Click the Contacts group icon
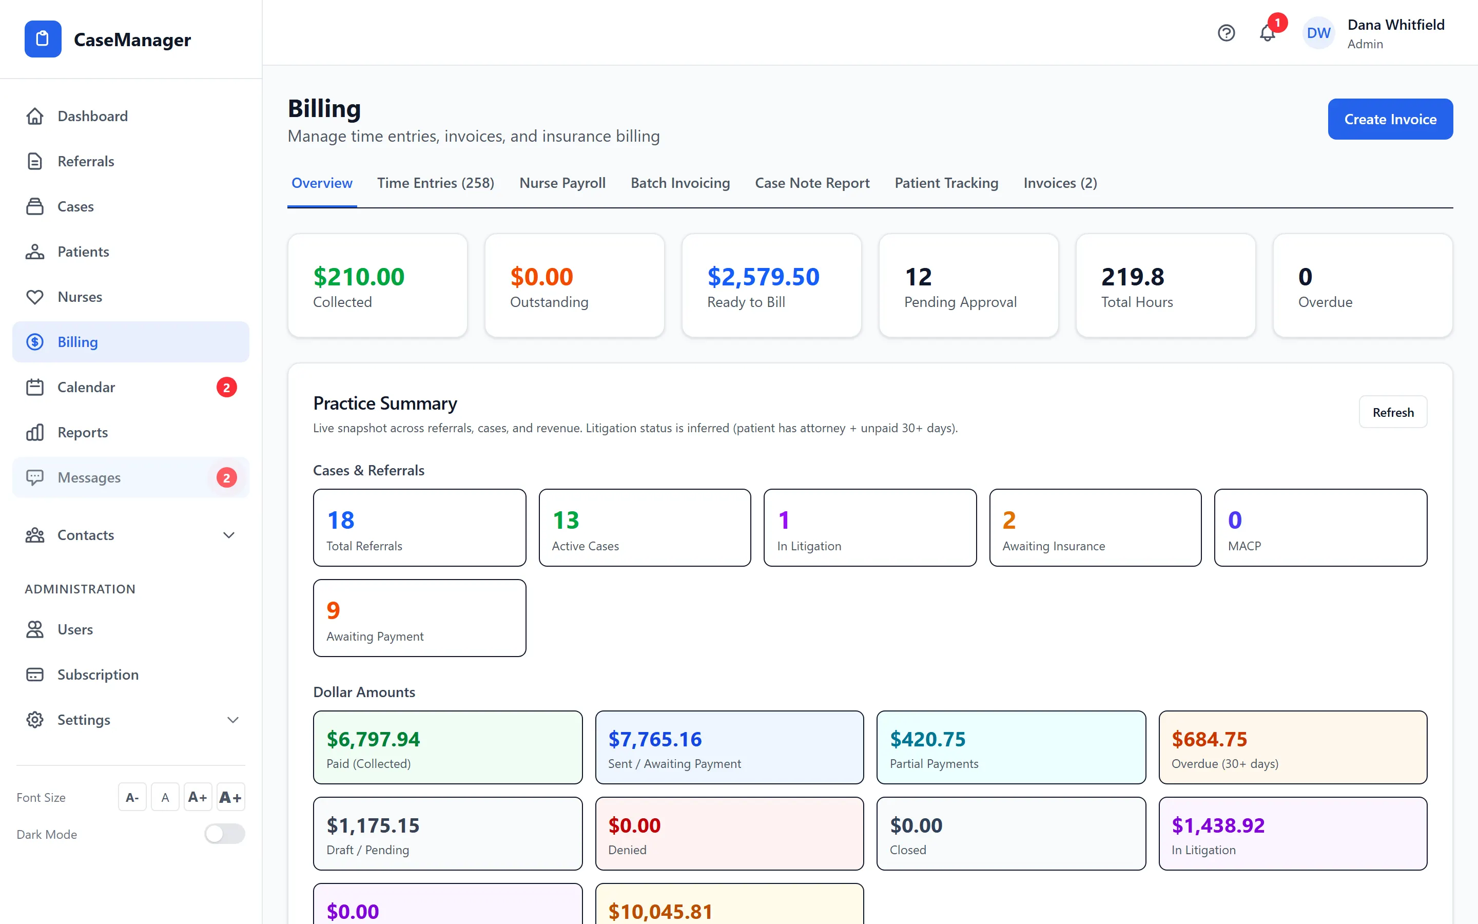The width and height of the screenshot is (1478, 924). [x=35, y=535]
